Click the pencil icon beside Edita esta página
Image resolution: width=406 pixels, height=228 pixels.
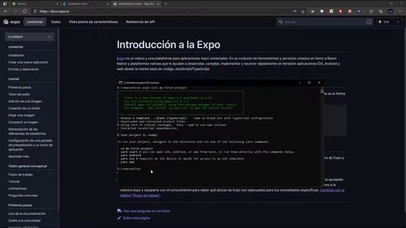tap(119, 218)
